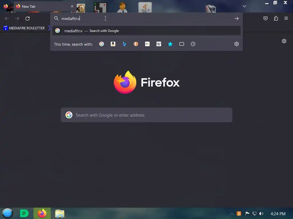Reload the current page
Viewport: 293px width, 219px height.
[27, 19]
